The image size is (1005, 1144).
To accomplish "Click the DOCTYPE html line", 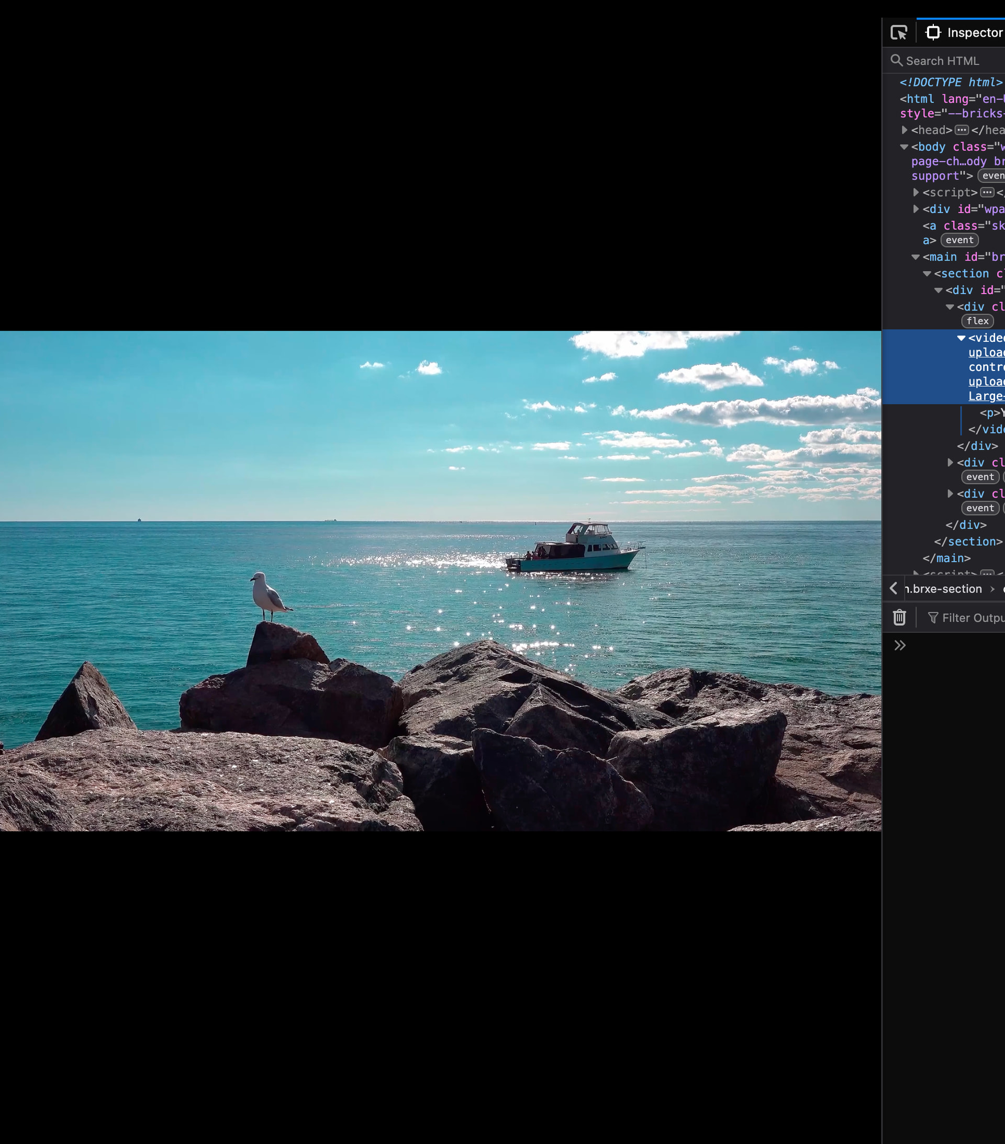I will 950,82.
